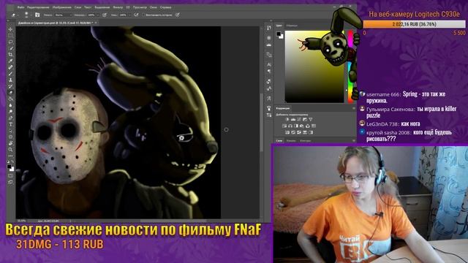Tick the 'Восстановить историю' checkbox

(x=143, y=15)
